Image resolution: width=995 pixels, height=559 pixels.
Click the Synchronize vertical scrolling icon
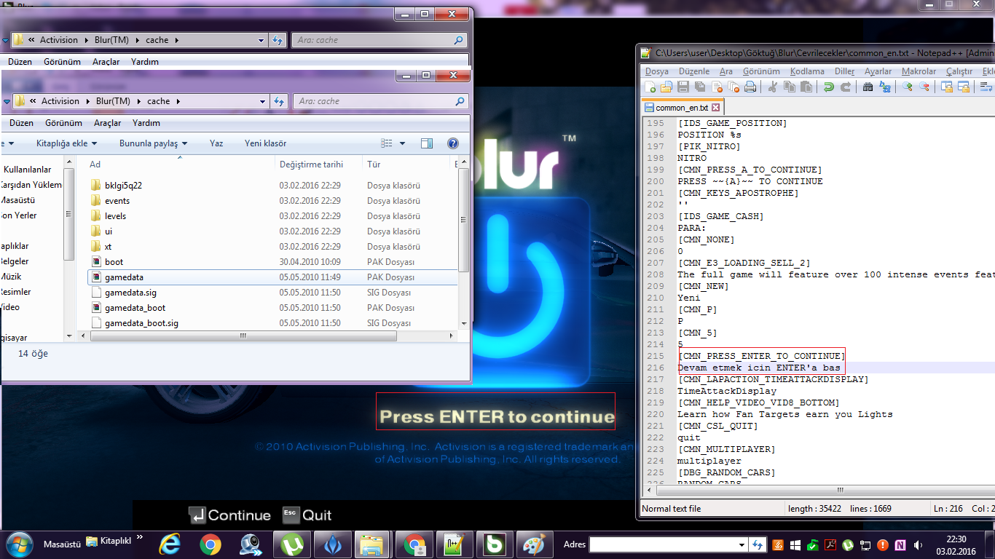pyautogui.click(x=947, y=87)
